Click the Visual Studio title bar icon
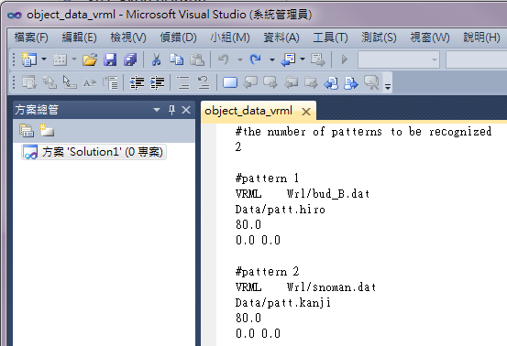 coord(15,15)
